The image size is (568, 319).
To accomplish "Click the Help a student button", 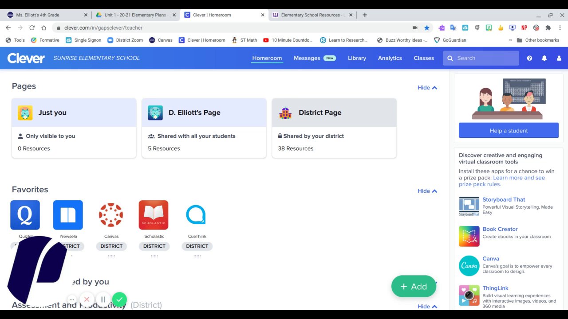I will [509, 131].
